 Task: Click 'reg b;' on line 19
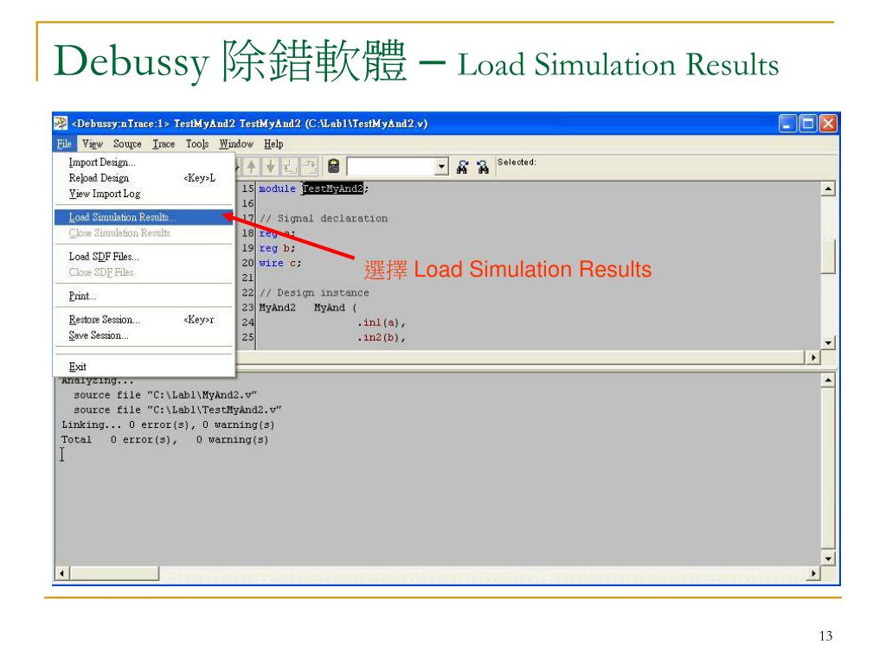[277, 248]
